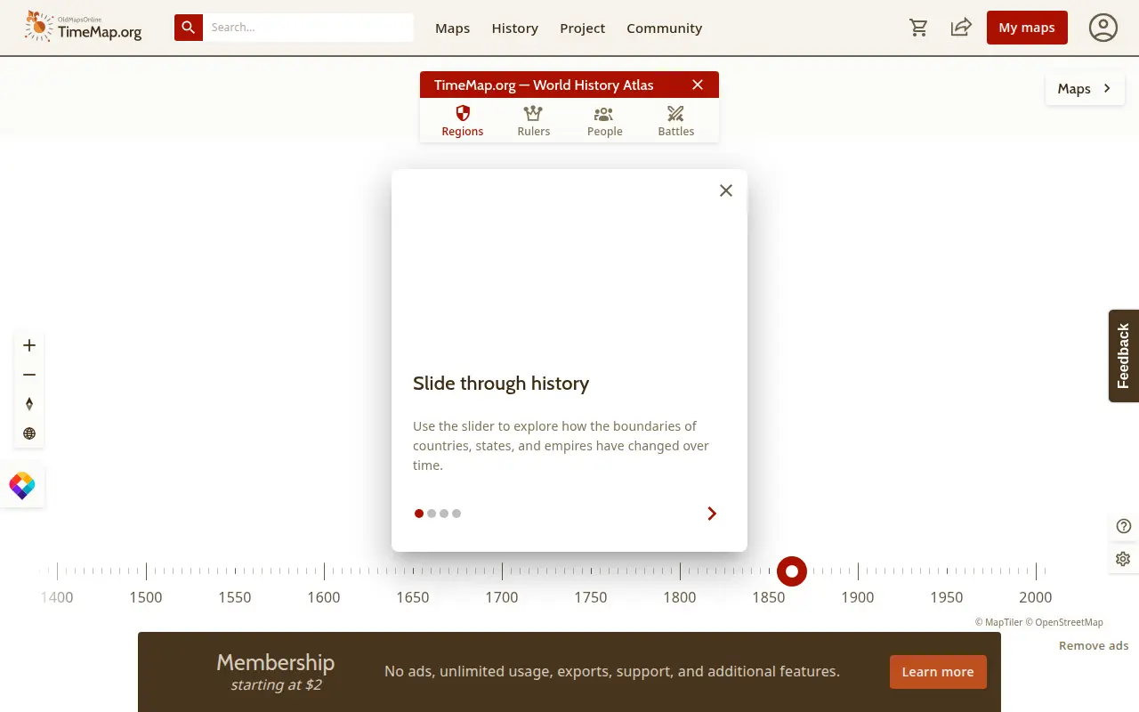
Task: Select the second tutorial page dot
Action: click(432, 514)
